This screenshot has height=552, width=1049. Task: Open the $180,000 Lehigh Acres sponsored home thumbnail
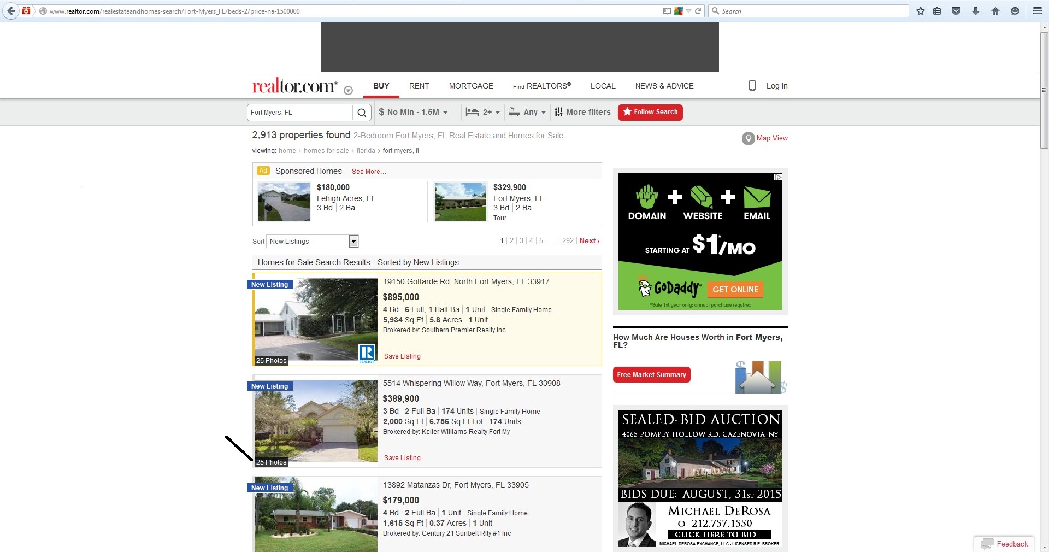(284, 202)
